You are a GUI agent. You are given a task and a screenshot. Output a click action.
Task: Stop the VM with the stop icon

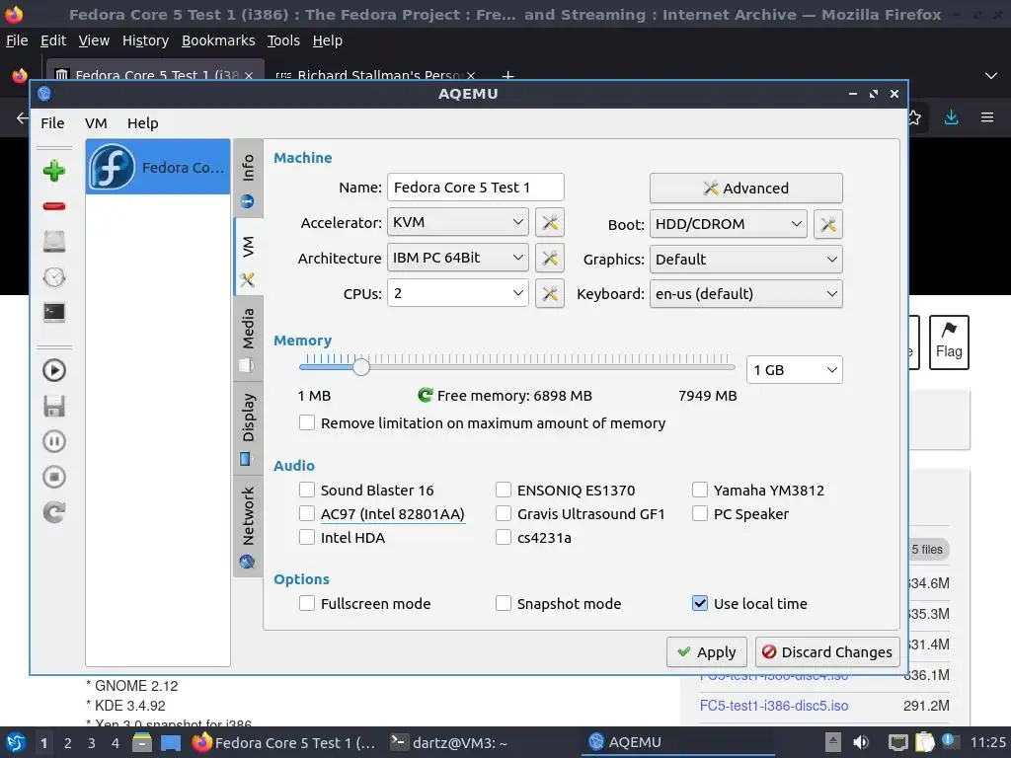54,477
